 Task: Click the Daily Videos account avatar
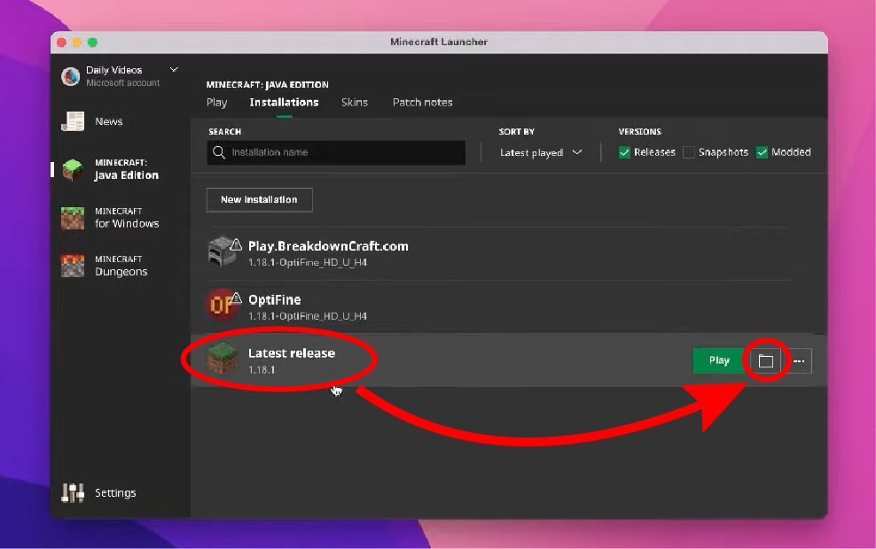[70, 76]
